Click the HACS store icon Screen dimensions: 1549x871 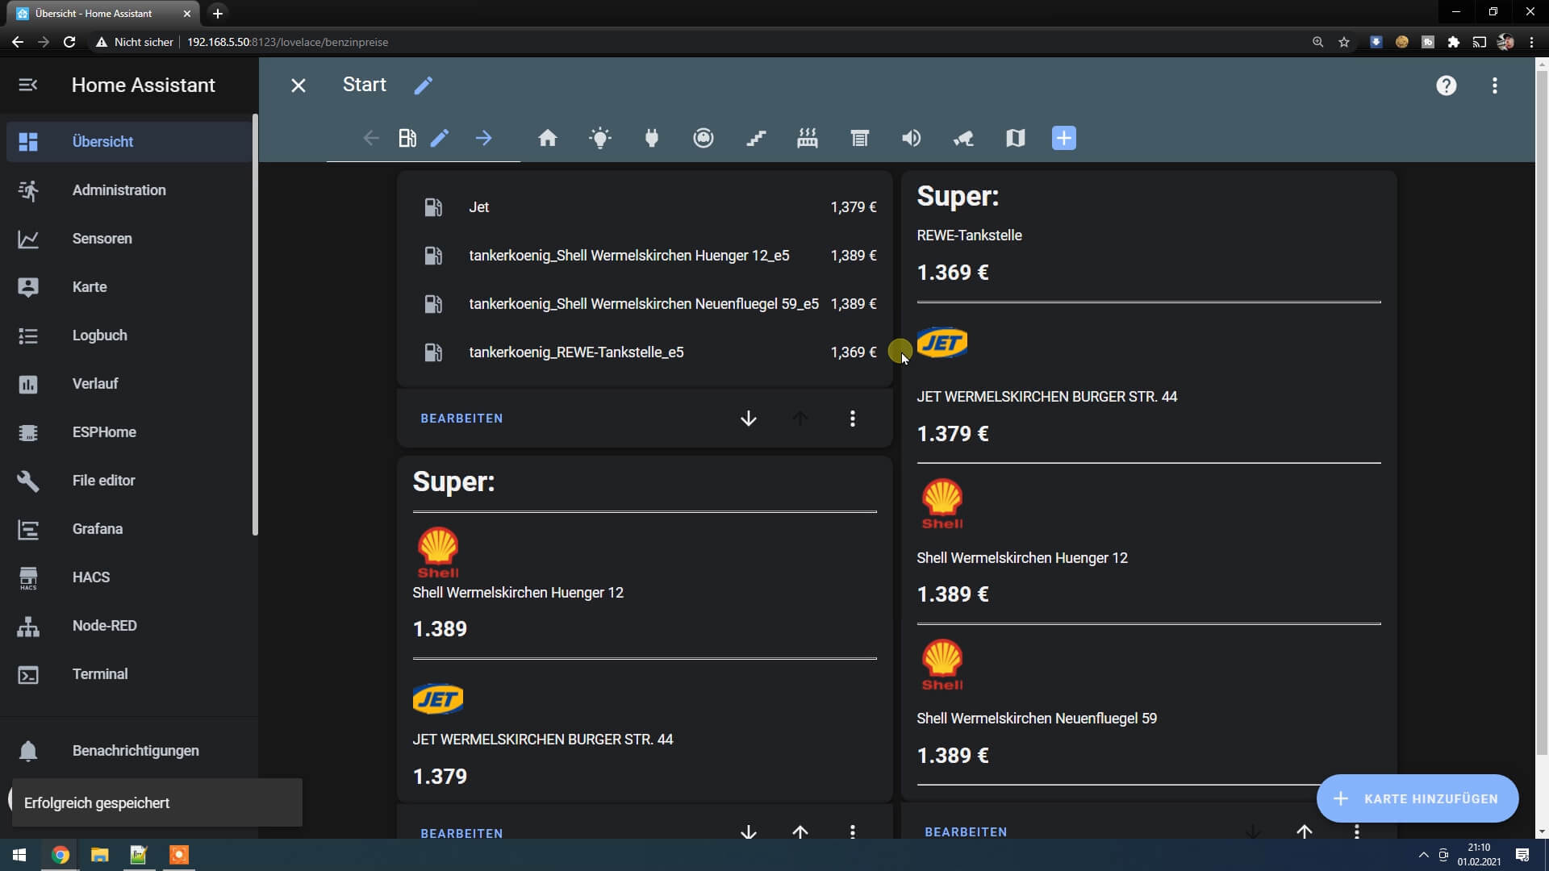[28, 577]
